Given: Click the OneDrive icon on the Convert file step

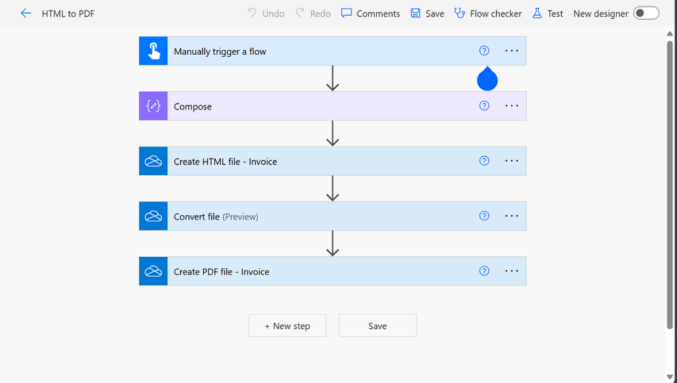Looking at the screenshot, I should (x=153, y=216).
